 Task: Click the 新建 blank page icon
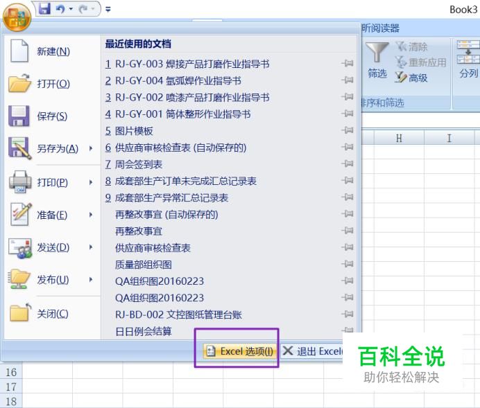pyautogui.click(x=19, y=51)
